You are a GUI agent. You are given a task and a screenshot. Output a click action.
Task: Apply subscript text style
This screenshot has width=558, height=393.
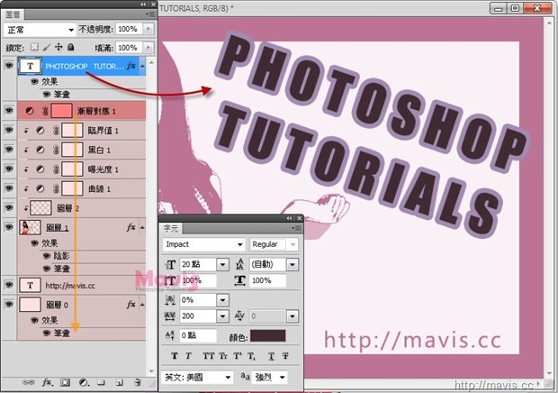pos(251,355)
